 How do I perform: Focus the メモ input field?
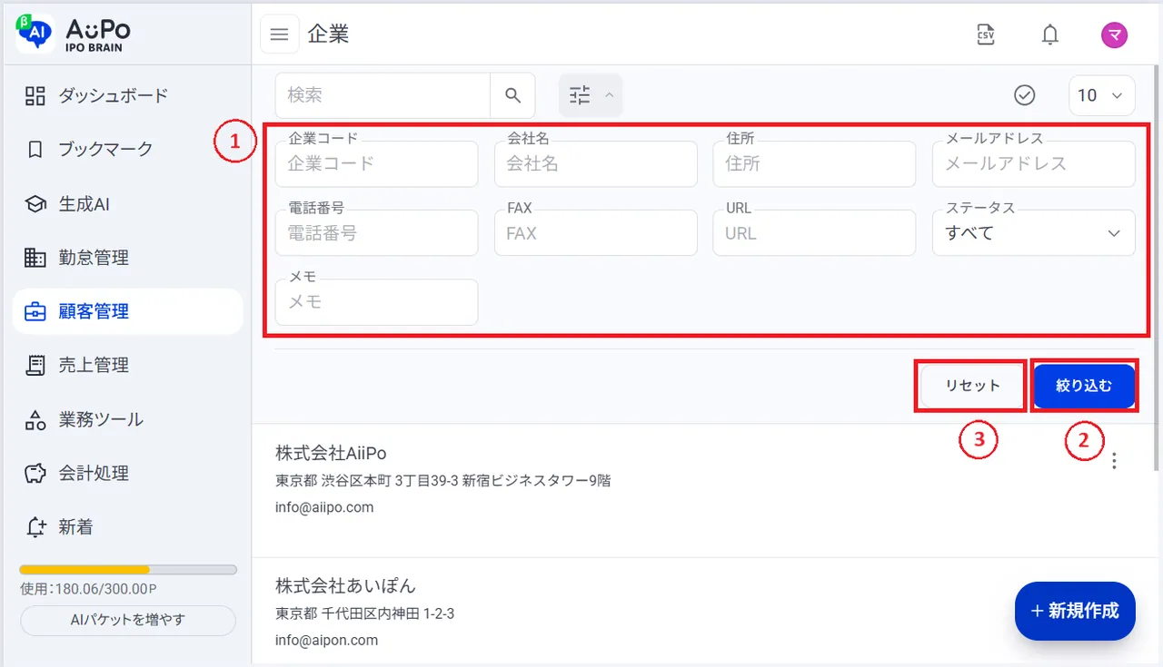tap(376, 302)
